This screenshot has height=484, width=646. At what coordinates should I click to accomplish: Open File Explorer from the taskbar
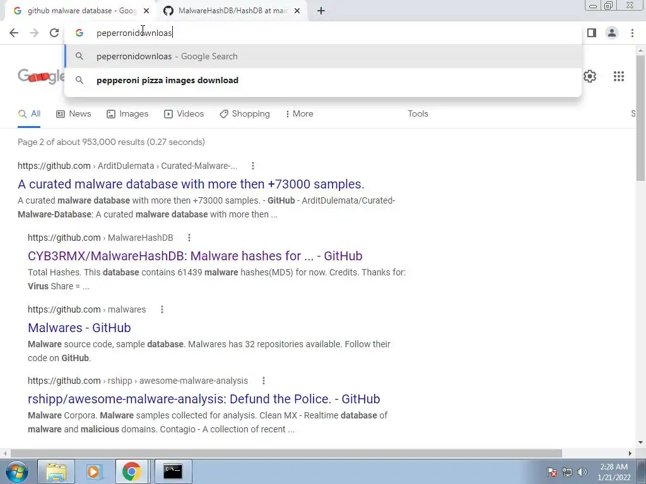56,471
